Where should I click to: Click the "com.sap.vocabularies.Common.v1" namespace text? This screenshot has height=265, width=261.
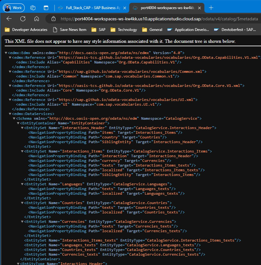pyautogui.click(x=139, y=76)
